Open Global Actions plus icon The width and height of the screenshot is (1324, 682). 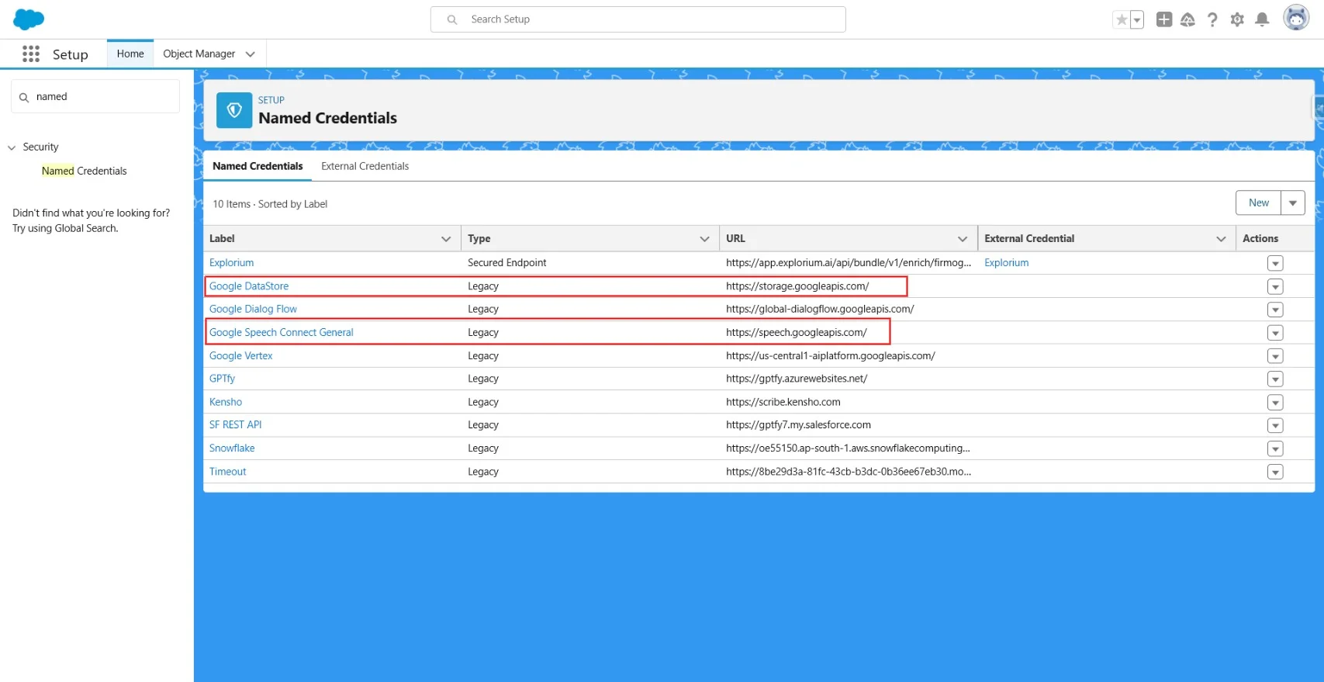click(1163, 20)
